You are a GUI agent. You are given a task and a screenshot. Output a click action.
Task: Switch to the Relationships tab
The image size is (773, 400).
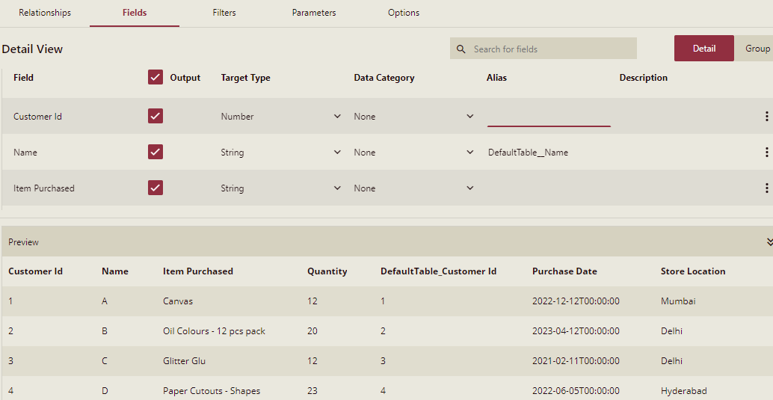[45, 13]
